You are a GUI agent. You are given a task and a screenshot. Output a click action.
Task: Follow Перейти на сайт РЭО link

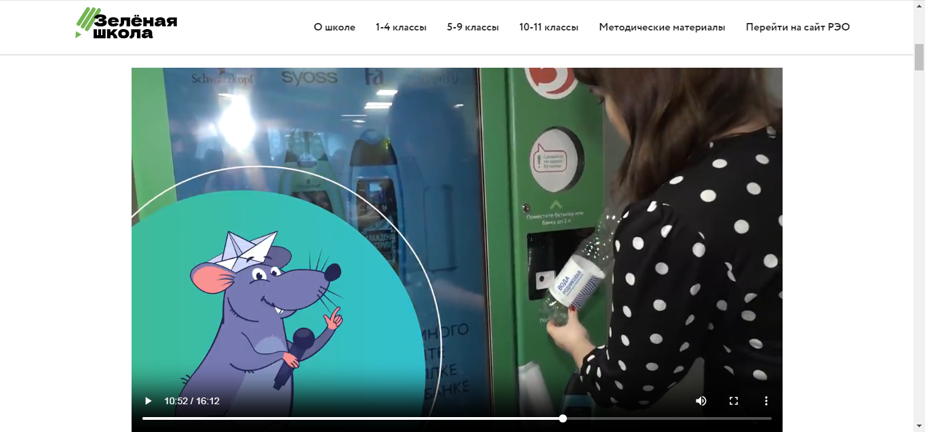798,27
